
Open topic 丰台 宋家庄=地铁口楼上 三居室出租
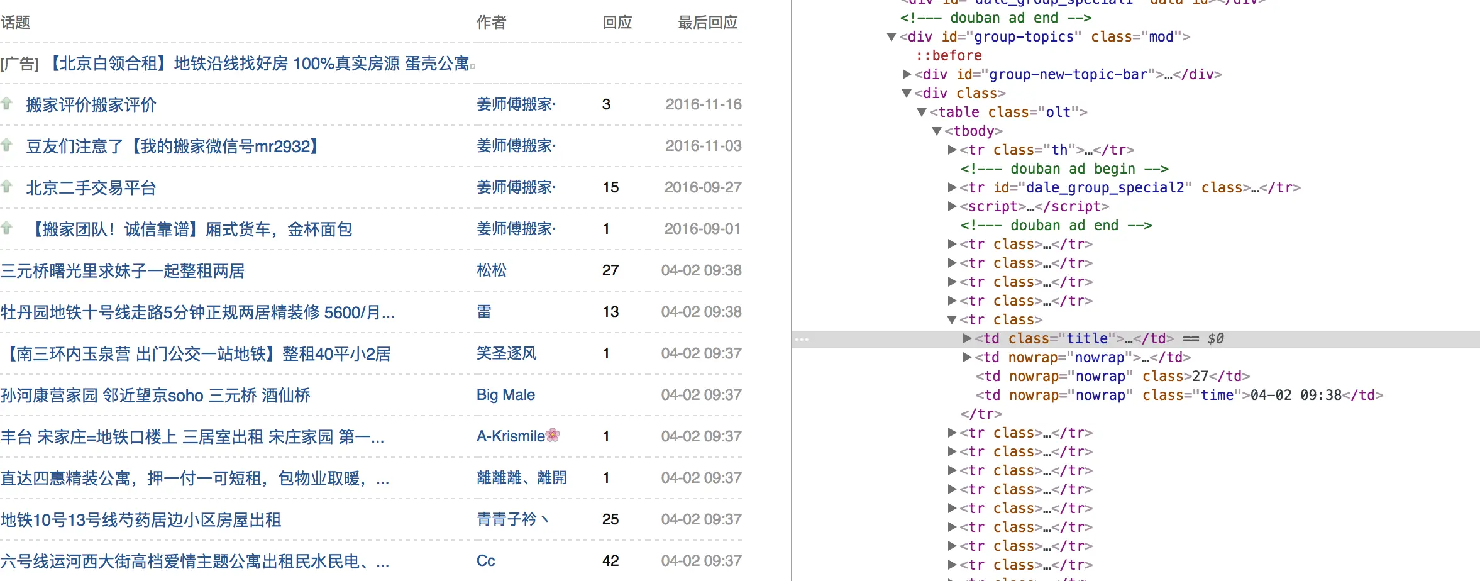(192, 437)
